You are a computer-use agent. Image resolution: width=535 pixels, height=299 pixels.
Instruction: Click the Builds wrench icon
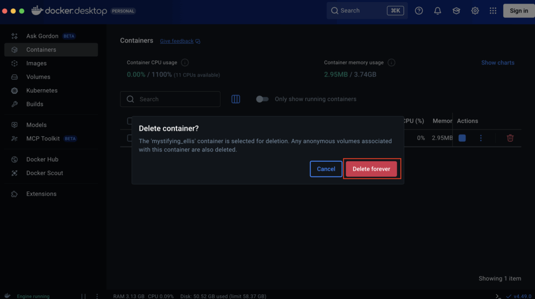point(15,104)
